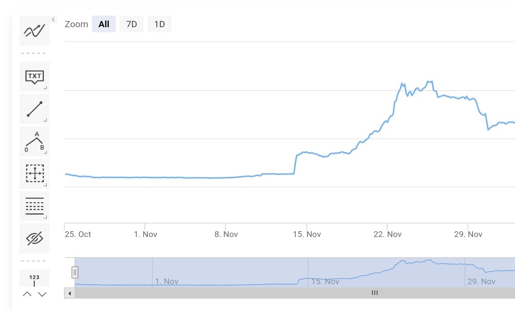This screenshot has width=515, height=309.
Task: Select the All zoom range
Action: (104, 24)
